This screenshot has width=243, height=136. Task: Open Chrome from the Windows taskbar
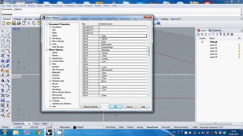pyautogui.click(x=38, y=133)
